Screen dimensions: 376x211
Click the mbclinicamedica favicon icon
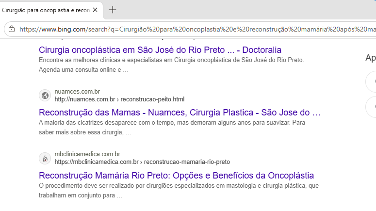click(x=45, y=158)
